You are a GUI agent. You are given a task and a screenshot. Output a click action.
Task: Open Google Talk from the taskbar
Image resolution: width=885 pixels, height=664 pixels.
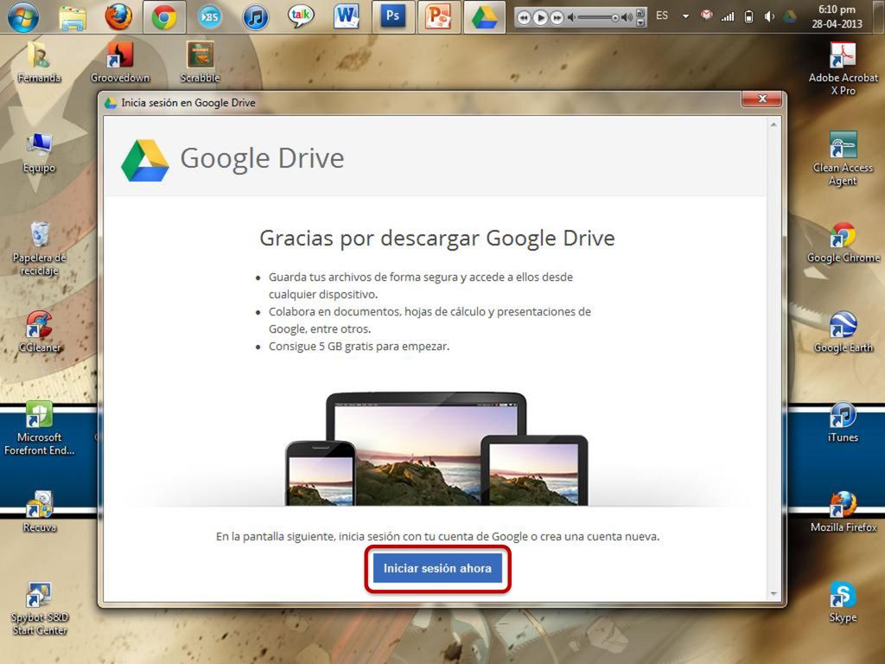click(300, 17)
